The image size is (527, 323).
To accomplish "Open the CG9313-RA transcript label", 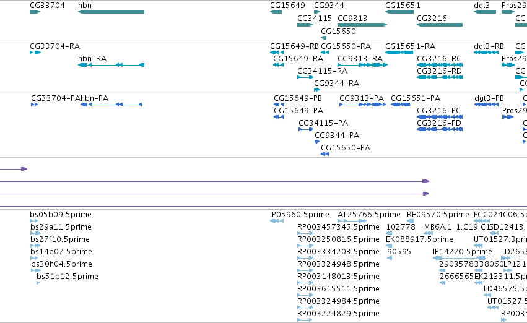I will 360,58.
